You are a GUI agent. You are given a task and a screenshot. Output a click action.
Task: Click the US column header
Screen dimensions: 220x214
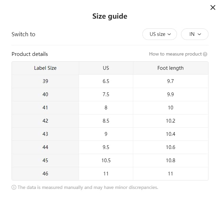click(x=106, y=68)
